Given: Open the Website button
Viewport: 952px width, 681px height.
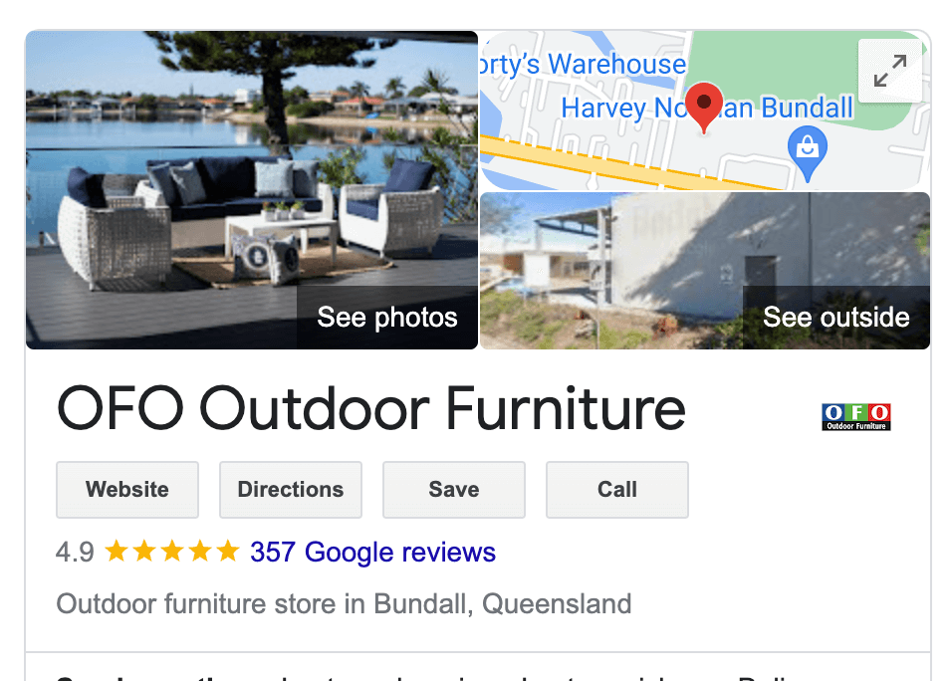Looking at the screenshot, I should coord(127,490).
